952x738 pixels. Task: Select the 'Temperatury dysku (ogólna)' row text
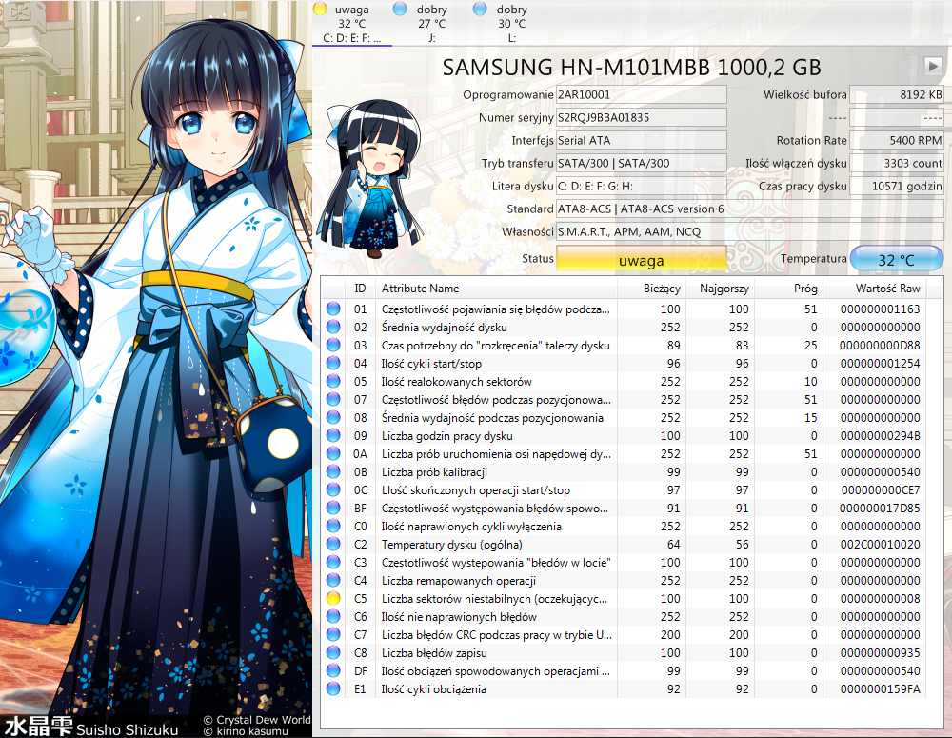(451, 545)
